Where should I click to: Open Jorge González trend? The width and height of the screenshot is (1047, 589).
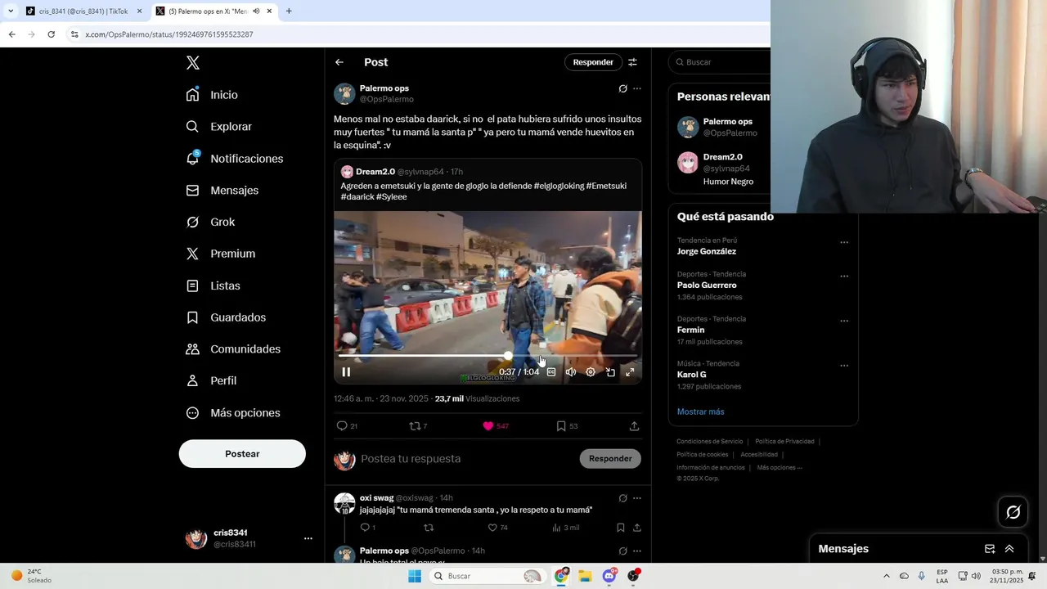707,251
